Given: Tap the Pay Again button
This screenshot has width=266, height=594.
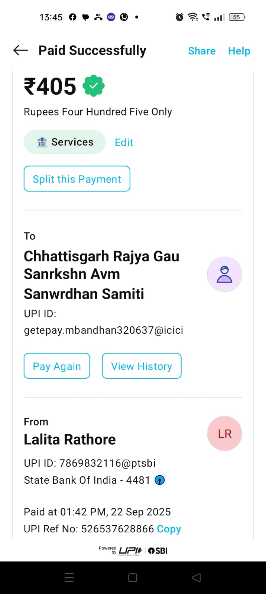Looking at the screenshot, I should pyautogui.click(x=57, y=366).
